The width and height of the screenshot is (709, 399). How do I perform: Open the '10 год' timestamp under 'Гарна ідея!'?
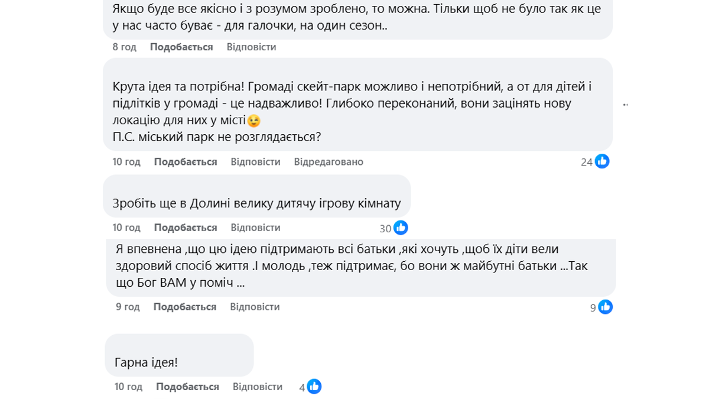coord(128,387)
